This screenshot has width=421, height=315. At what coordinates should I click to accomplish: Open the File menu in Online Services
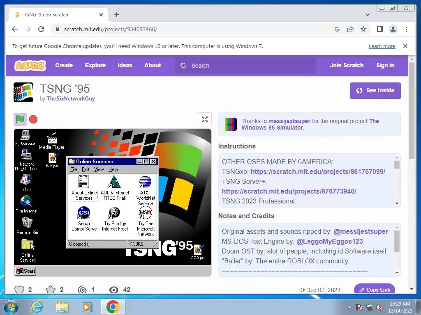[74, 169]
